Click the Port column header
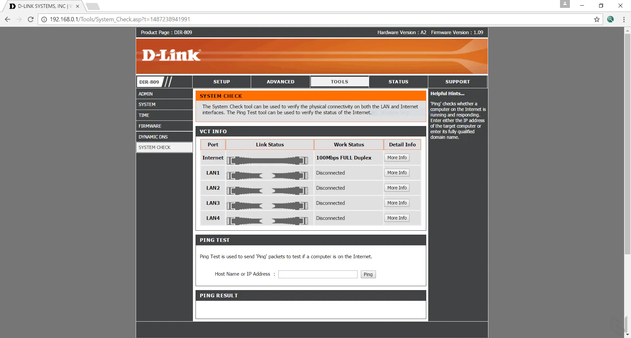631x338 pixels. (213, 145)
